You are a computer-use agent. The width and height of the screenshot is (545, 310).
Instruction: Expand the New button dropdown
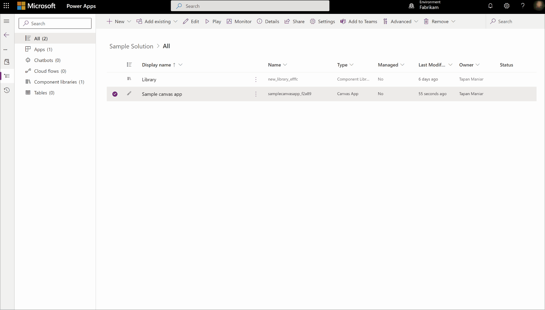click(x=129, y=21)
